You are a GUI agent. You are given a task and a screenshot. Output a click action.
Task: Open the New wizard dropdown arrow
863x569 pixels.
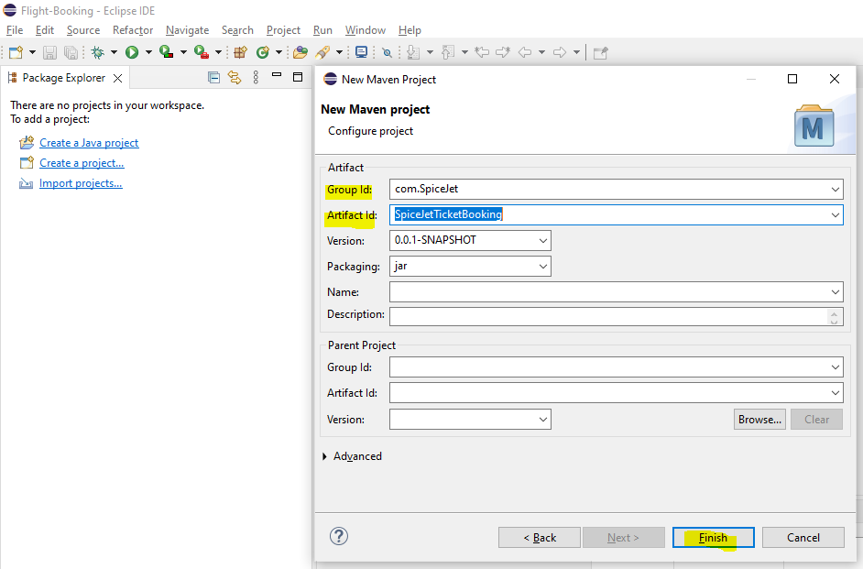(x=32, y=52)
